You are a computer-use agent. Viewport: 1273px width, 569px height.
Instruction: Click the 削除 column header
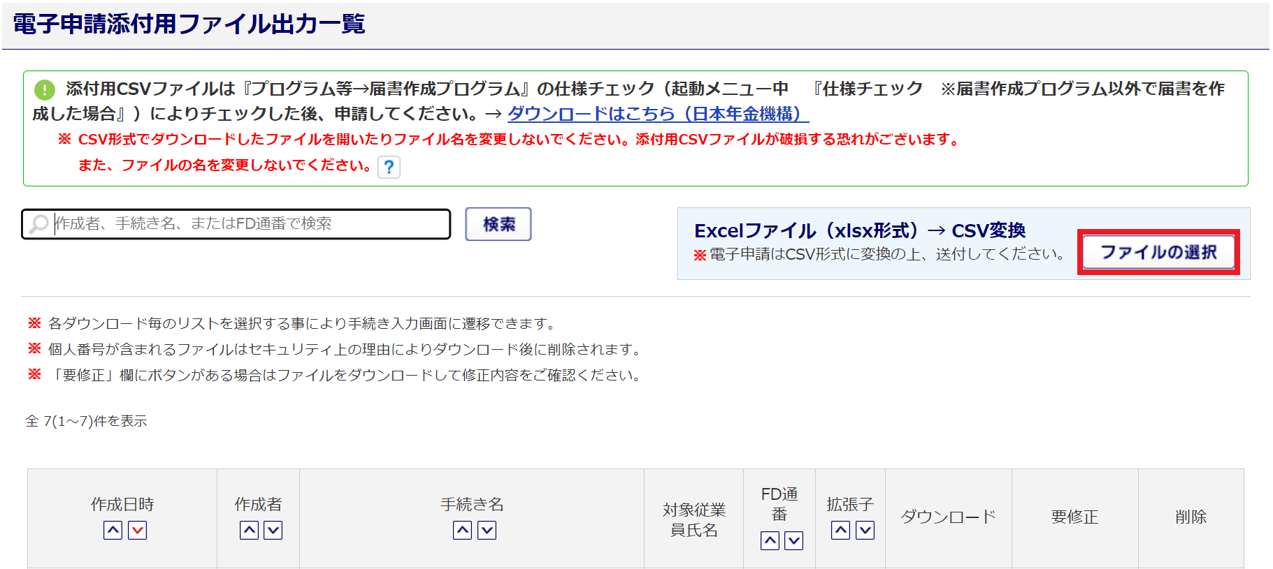[1191, 517]
